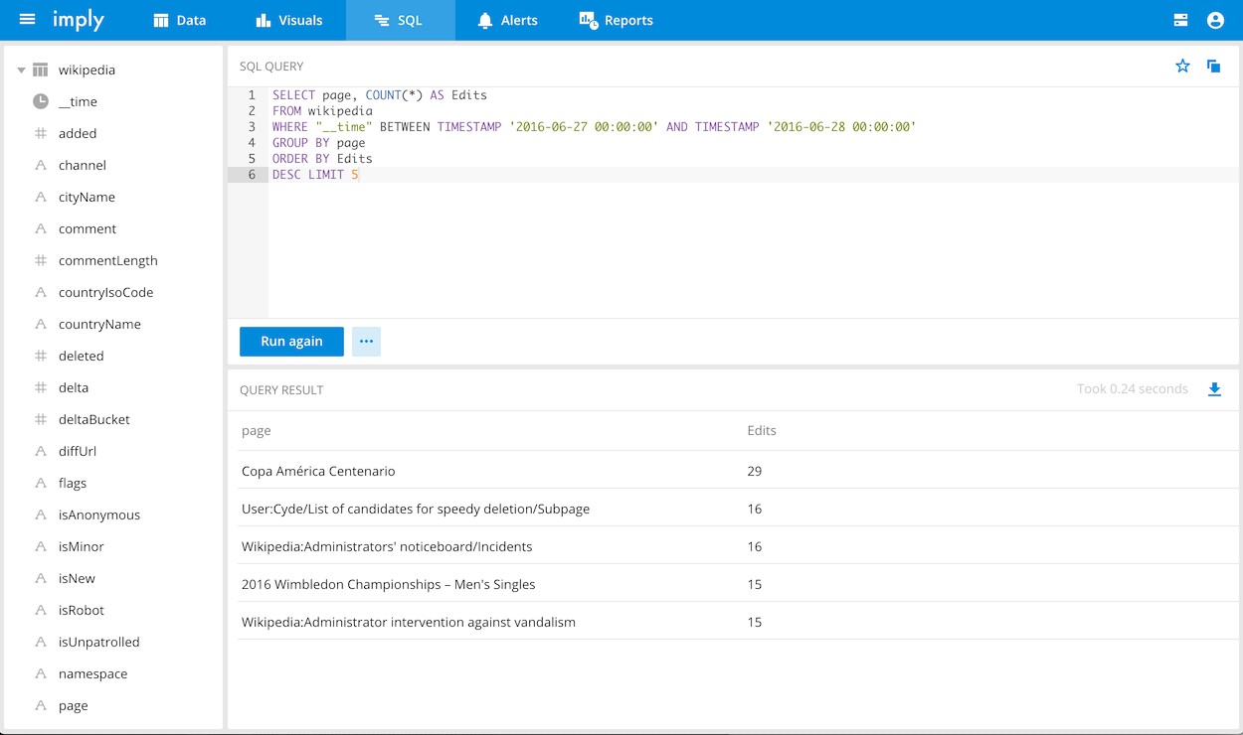This screenshot has height=735, width=1243.
Task: Open the Reports tab
Action: [x=617, y=20]
